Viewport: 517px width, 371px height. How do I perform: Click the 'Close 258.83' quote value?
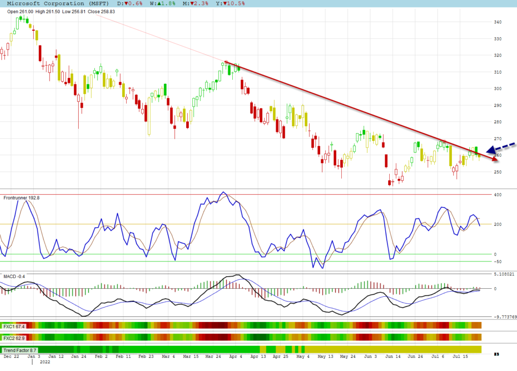pyautogui.click(x=101, y=12)
